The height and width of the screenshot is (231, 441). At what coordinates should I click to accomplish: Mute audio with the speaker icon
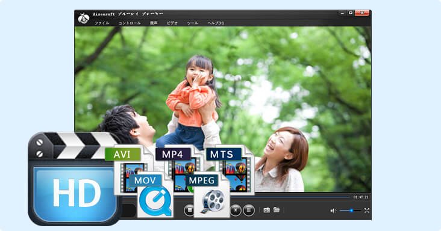click(334, 211)
